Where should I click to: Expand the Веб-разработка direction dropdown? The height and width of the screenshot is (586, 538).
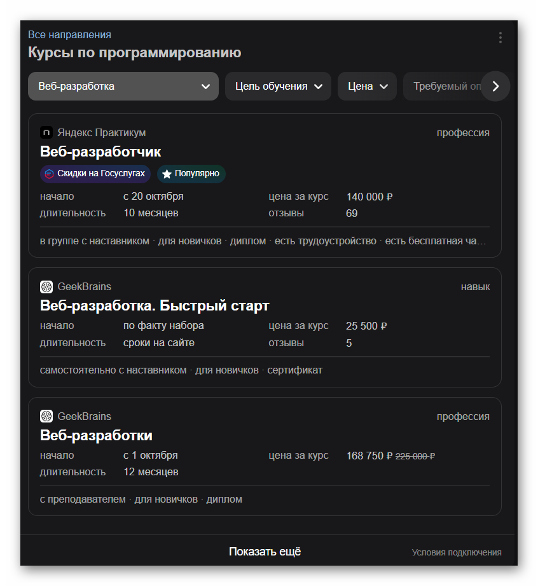click(x=123, y=87)
